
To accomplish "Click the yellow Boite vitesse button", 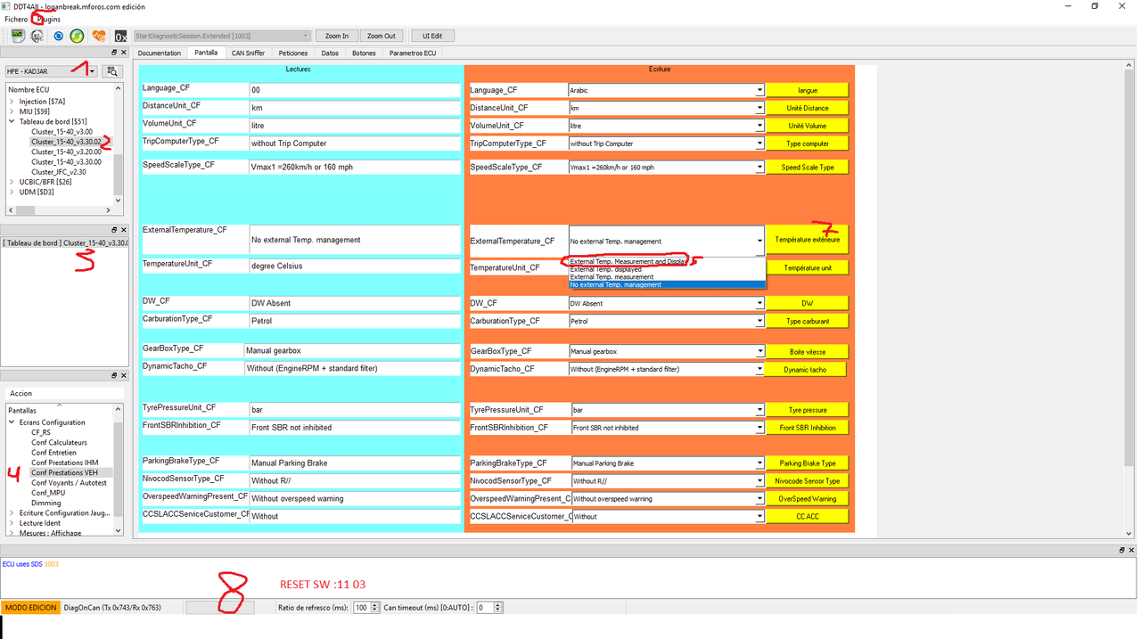I will pos(808,351).
